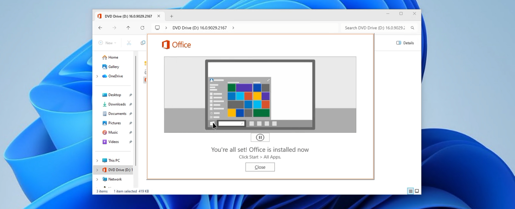Open Music quick access folder
The width and height of the screenshot is (515, 209).
click(113, 132)
